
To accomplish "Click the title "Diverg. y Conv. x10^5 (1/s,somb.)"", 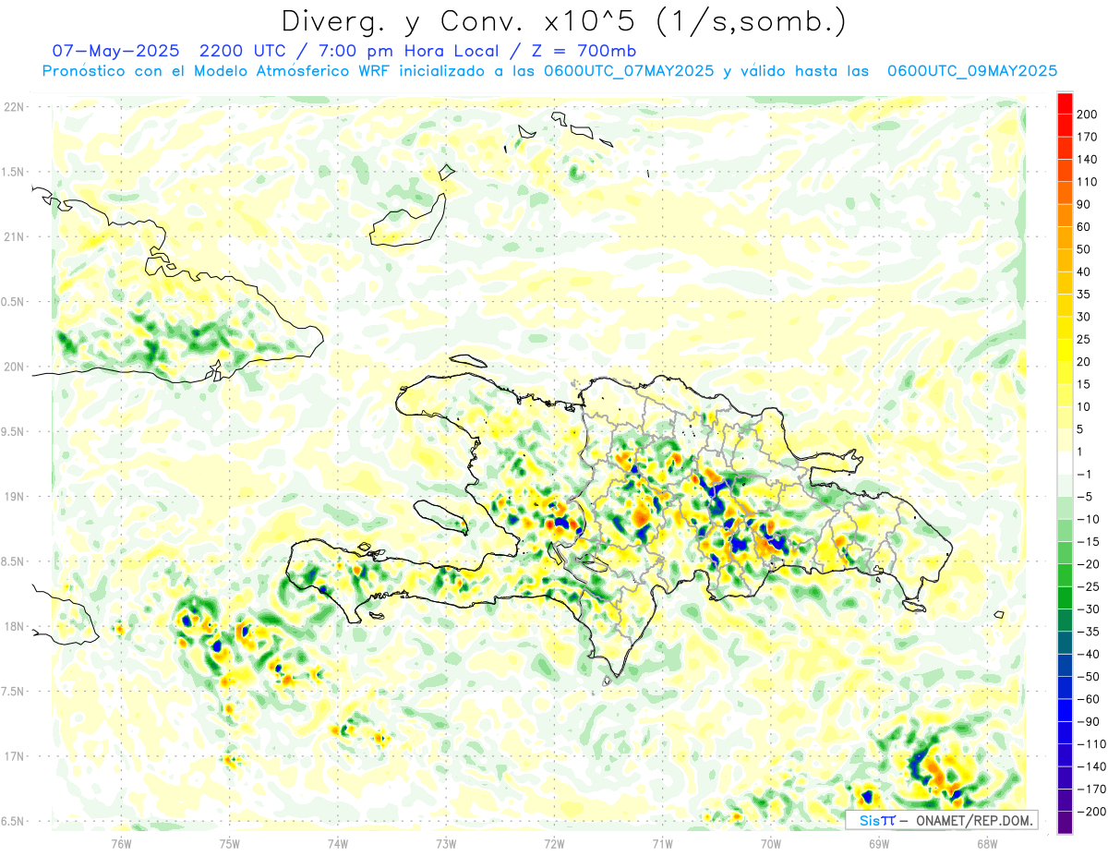I will click(562, 20).
